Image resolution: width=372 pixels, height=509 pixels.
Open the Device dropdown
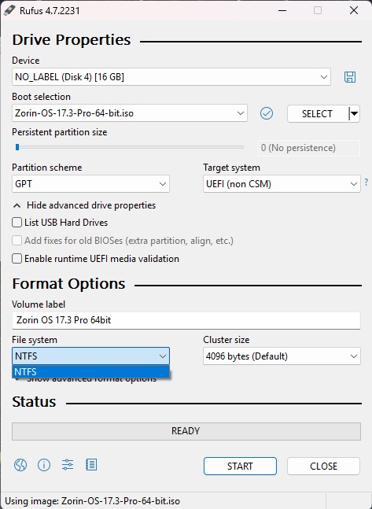pos(171,77)
